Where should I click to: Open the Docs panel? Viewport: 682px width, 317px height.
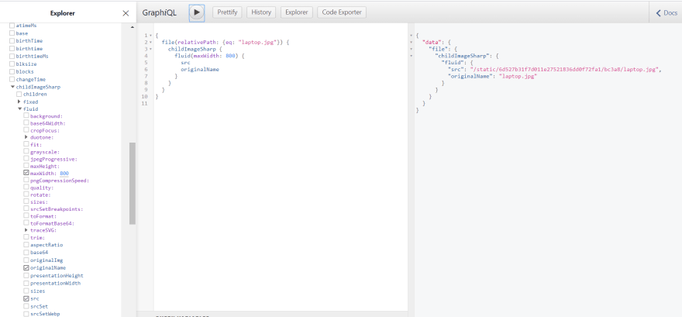pyautogui.click(x=666, y=13)
